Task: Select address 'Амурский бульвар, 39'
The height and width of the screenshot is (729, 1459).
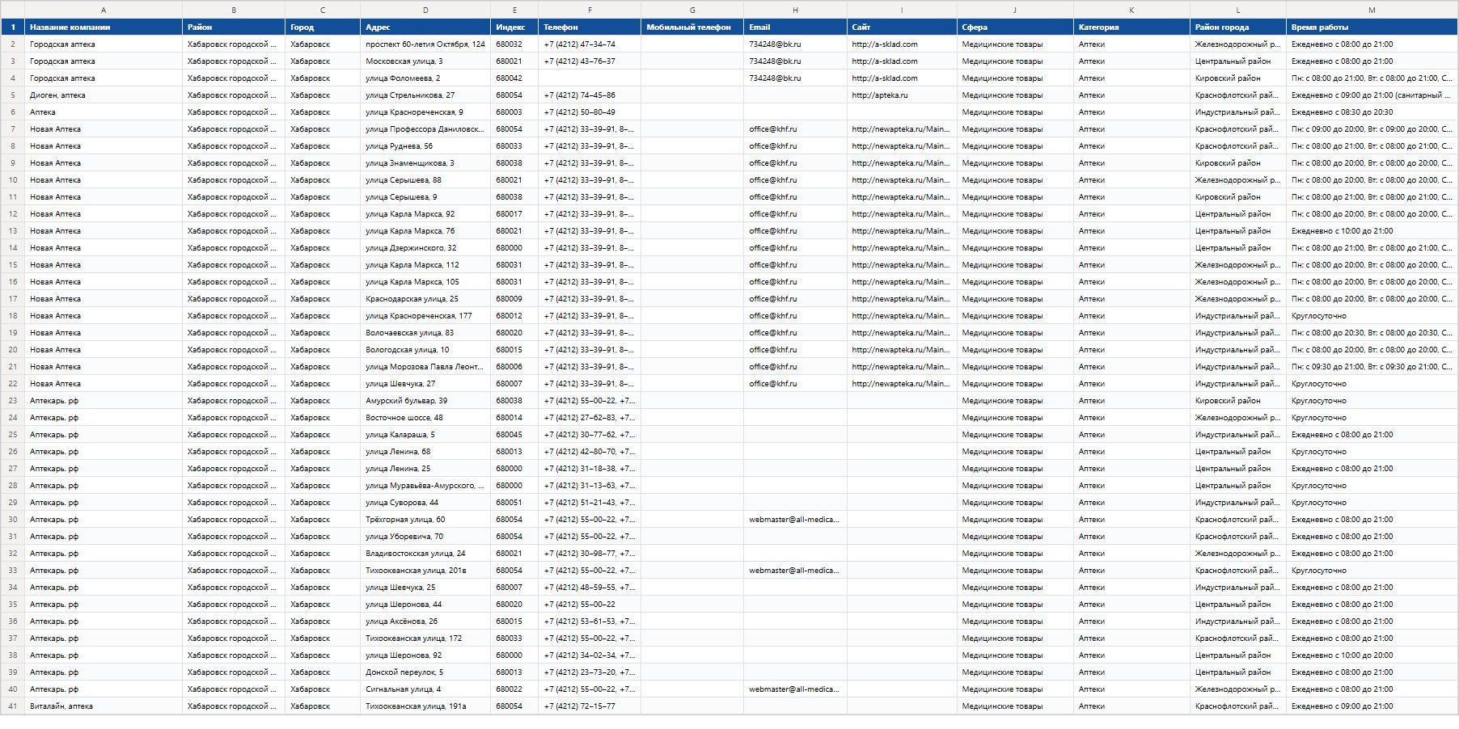Action: (425, 401)
